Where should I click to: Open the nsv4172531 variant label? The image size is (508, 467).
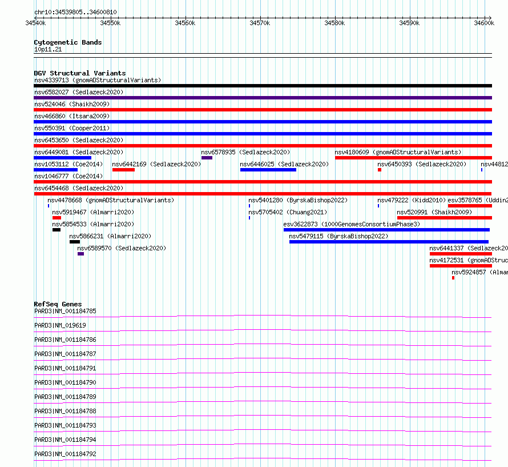tap(469, 260)
